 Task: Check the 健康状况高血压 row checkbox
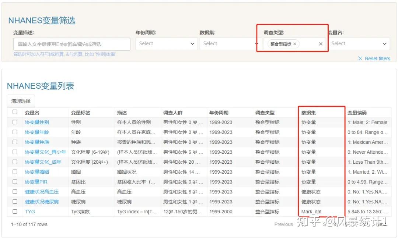click(15, 192)
